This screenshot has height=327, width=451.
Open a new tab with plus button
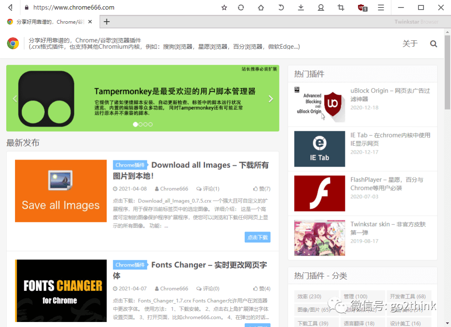(107, 22)
